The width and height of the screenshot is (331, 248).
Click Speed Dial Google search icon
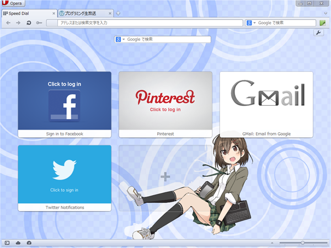[118, 39]
